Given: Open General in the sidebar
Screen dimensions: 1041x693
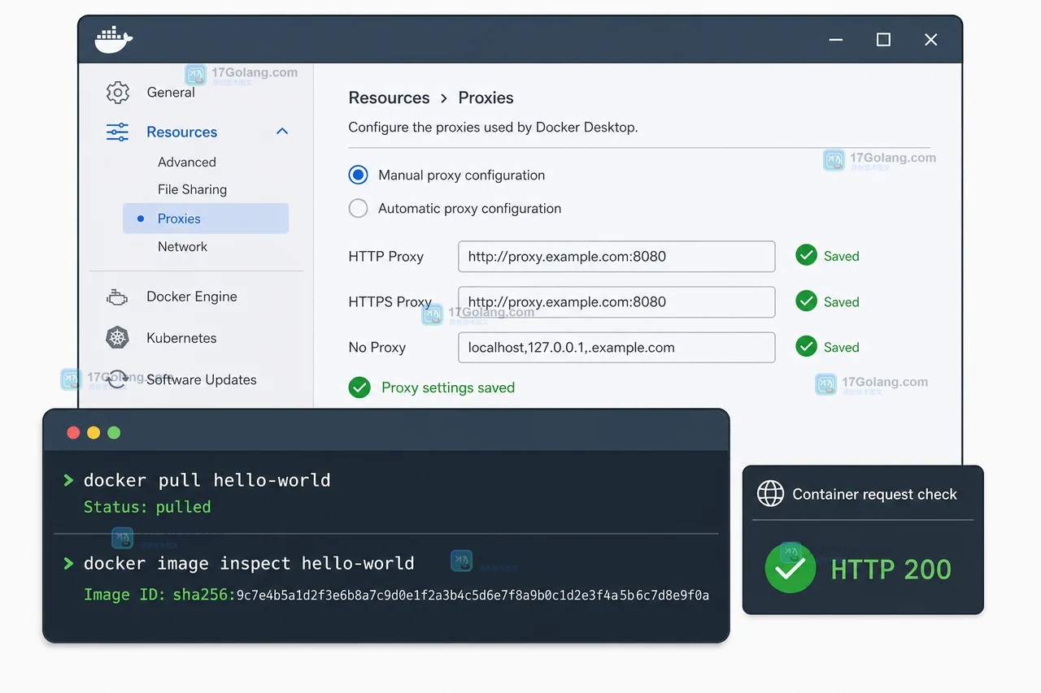Looking at the screenshot, I should pyautogui.click(x=171, y=93).
